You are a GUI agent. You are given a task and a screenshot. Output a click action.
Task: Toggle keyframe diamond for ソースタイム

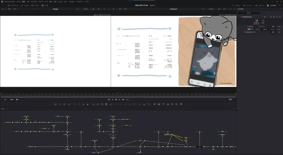[279, 27]
